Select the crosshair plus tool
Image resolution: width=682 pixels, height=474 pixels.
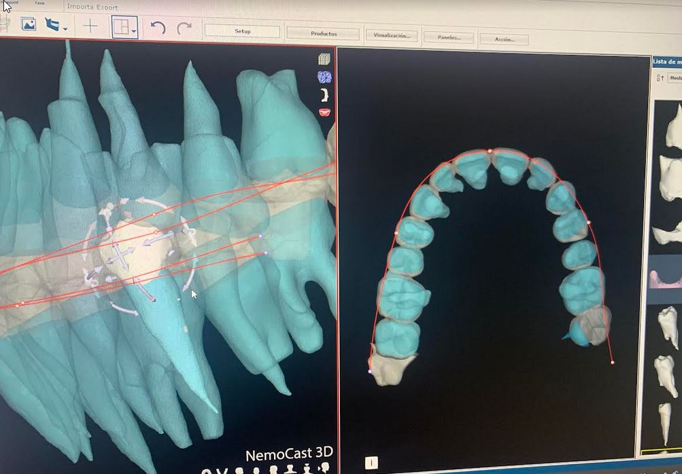[x=90, y=26]
